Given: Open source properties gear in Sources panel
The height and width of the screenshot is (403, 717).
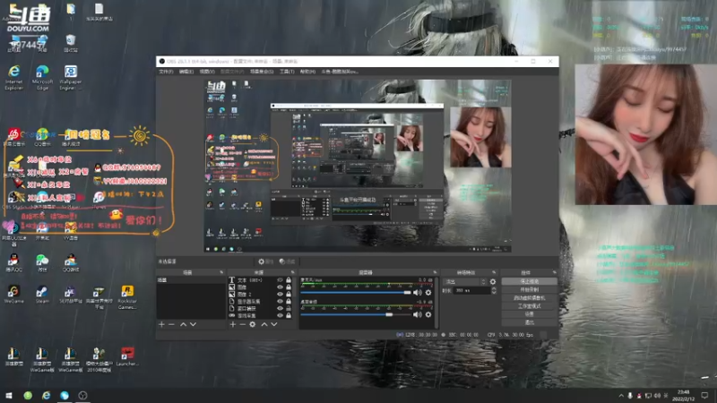Looking at the screenshot, I should pyautogui.click(x=253, y=324).
